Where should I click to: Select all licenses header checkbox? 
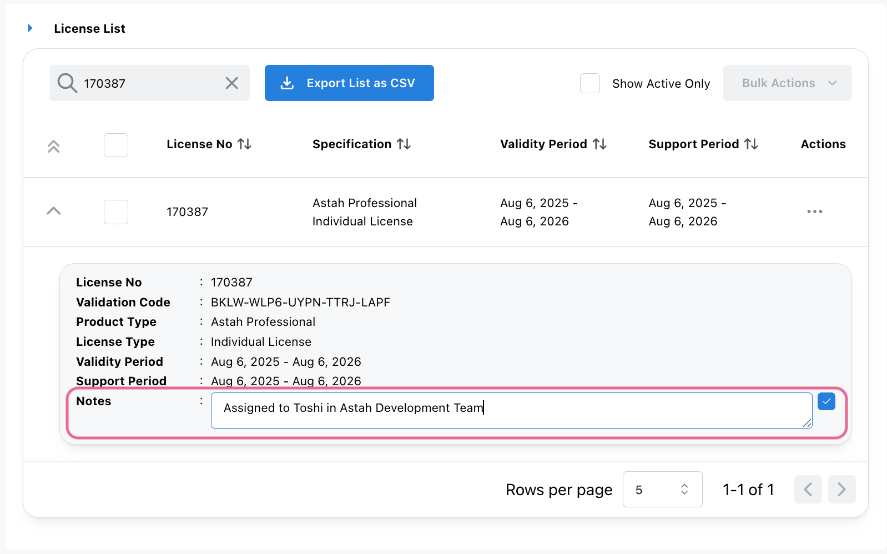pos(116,145)
